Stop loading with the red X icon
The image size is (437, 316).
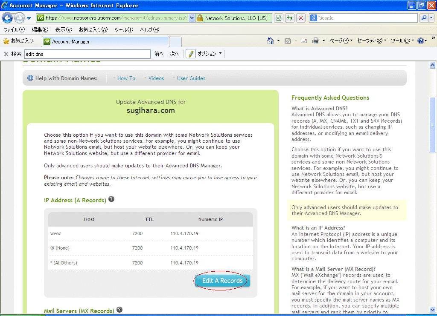[x=301, y=18]
